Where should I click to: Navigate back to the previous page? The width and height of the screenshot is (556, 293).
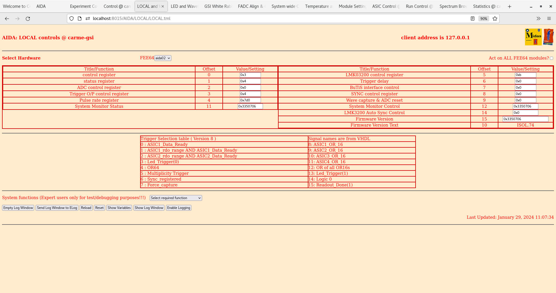pyautogui.click(x=7, y=18)
